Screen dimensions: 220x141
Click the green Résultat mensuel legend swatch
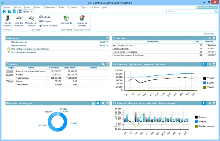196,126
